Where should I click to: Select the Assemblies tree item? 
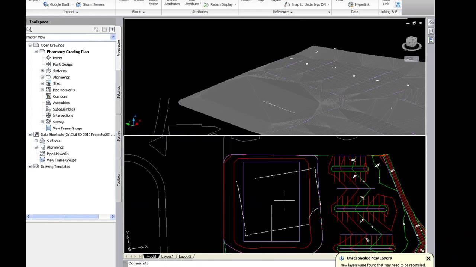click(x=61, y=103)
